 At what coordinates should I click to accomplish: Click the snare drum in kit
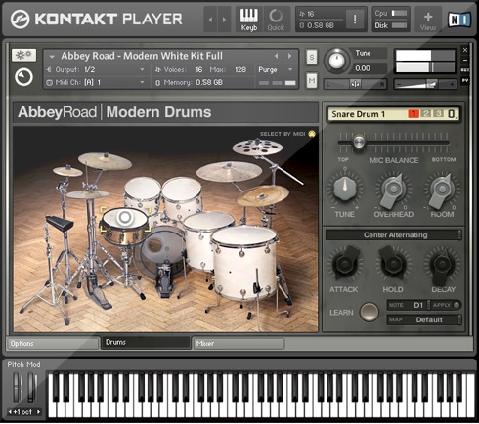coord(124,226)
